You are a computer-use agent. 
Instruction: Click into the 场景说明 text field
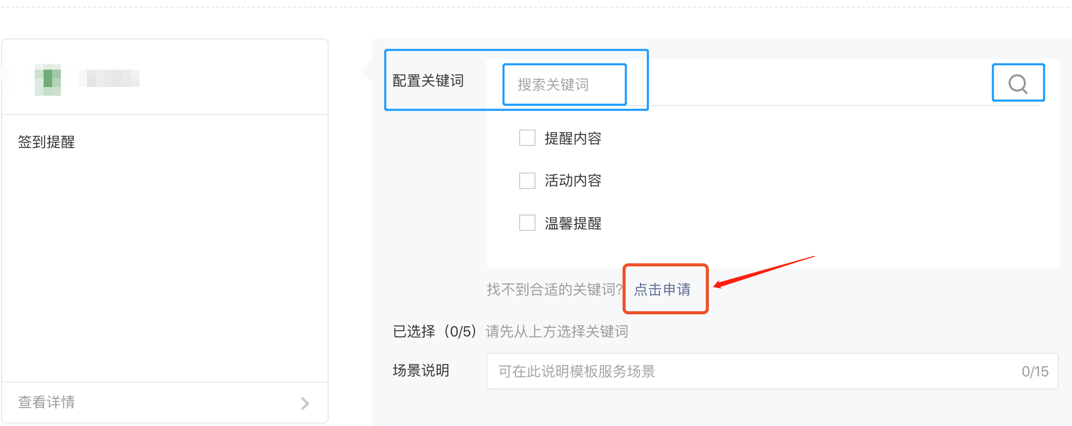(772, 371)
